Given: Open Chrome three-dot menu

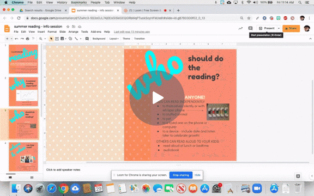Looking at the screenshot, I should 310,18.
